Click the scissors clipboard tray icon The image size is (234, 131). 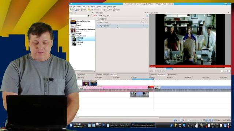[x=180, y=126]
